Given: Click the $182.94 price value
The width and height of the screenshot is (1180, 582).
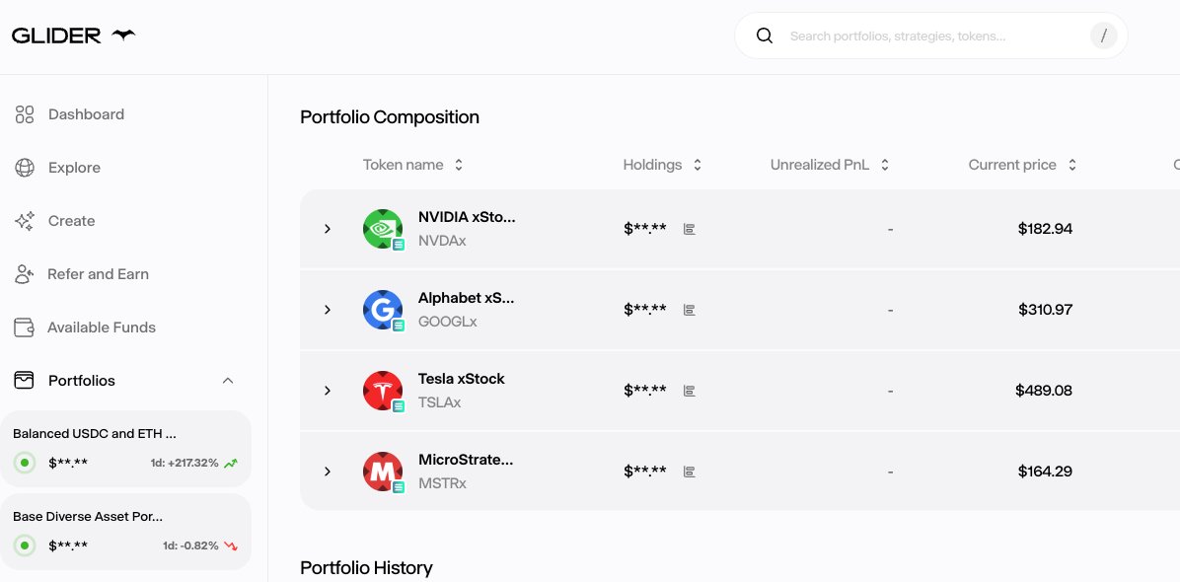Looking at the screenshot, I should 1045,229.
